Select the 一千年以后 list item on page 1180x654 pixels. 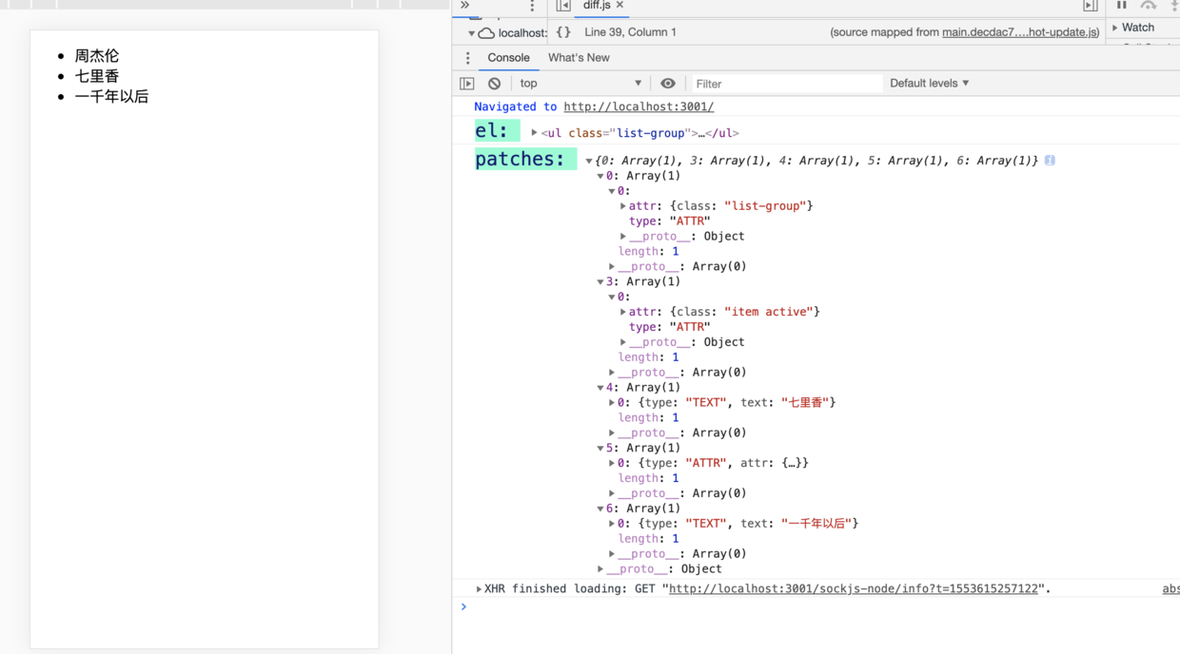pyautogui.click(x=111, y=96)
